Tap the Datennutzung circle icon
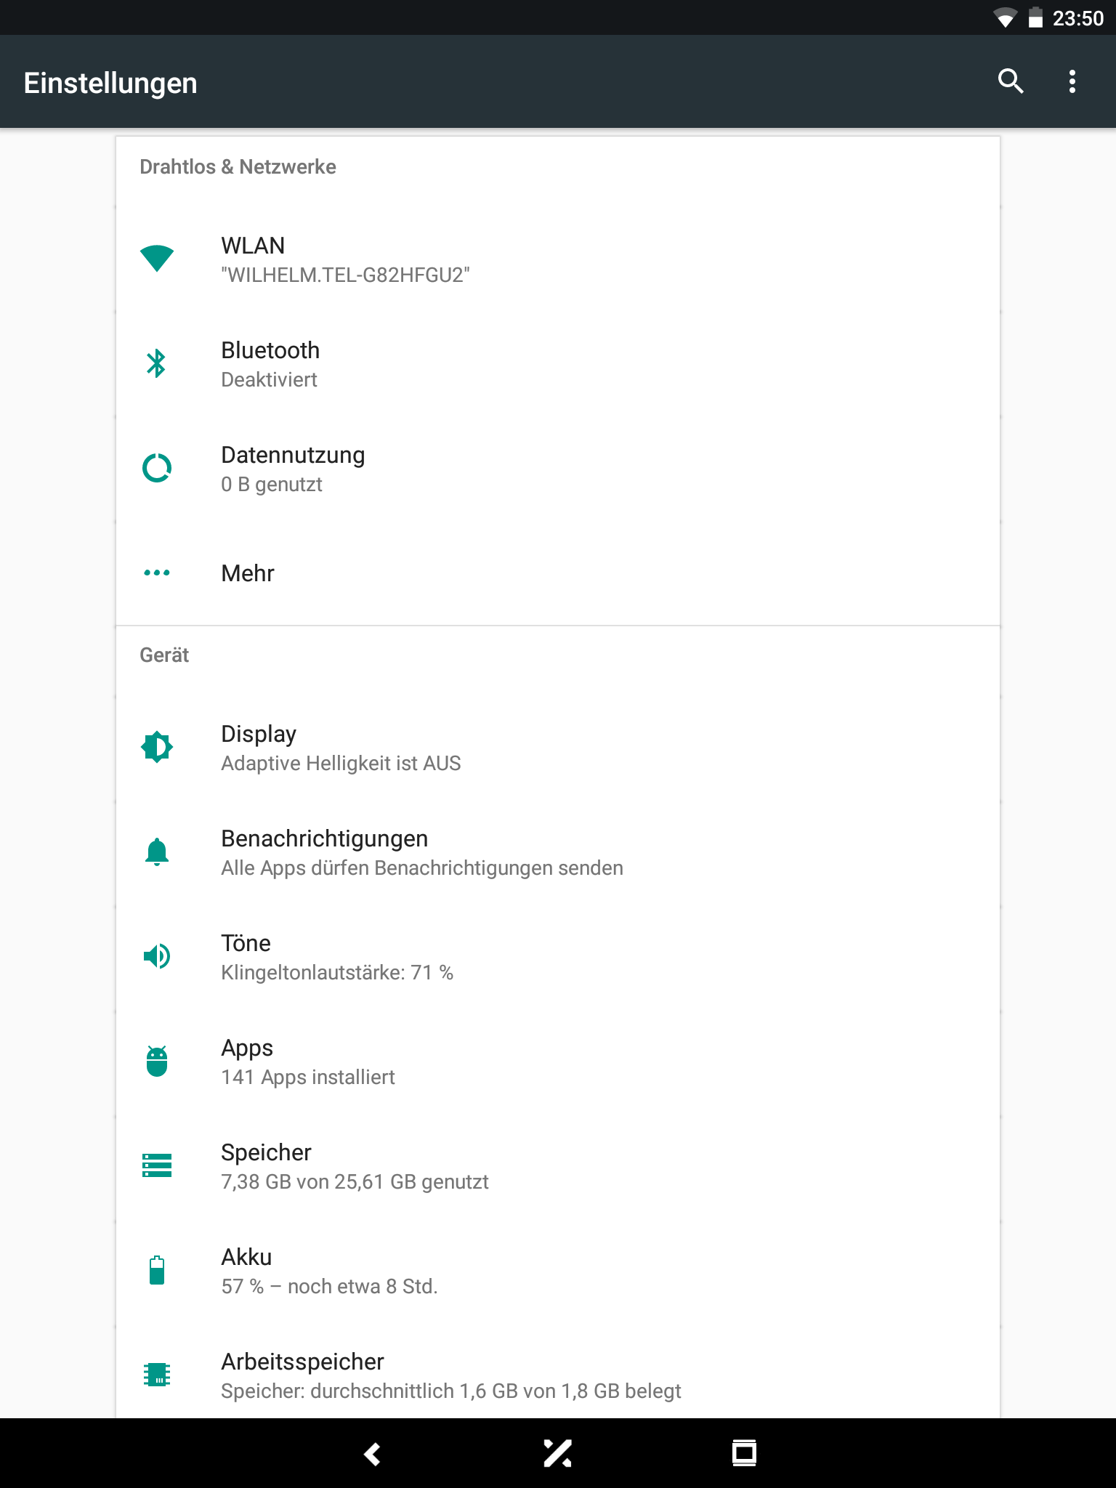1116x1488 pixels. (x=157, y=468)
